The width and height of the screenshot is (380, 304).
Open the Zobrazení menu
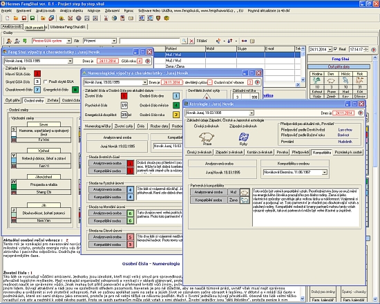[112, 10]
